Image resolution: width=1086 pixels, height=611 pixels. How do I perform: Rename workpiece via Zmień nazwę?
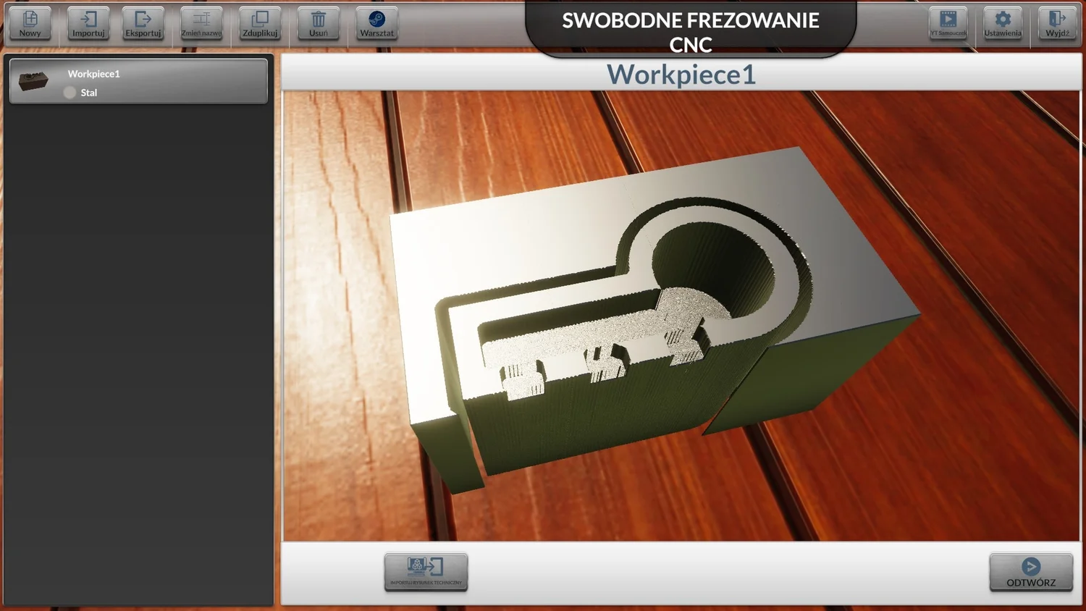(201, 23)
